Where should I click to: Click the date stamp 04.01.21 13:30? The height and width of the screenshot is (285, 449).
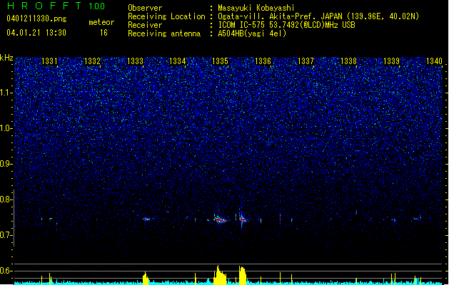pyautogui.click(x=36, y=33)
